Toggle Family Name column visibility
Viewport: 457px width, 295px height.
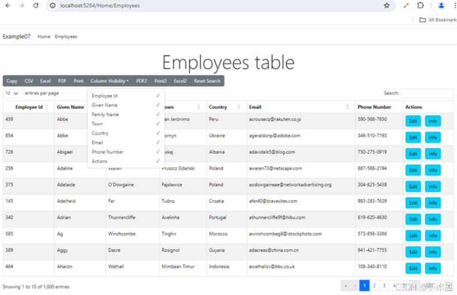[126, 115]
